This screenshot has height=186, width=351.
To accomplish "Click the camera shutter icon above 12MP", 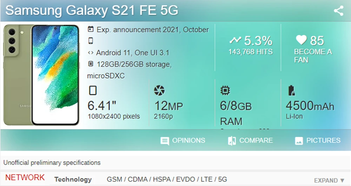I will click(159, 91).
